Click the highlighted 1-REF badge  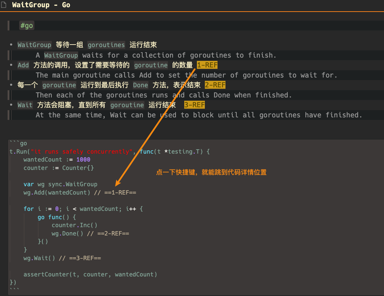point(207,65)
